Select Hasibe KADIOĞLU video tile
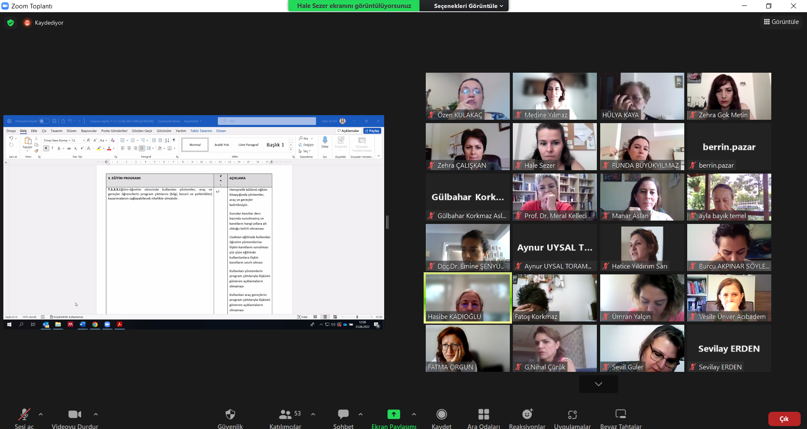The height and width of the screenshot is (429, 807). 467,298
